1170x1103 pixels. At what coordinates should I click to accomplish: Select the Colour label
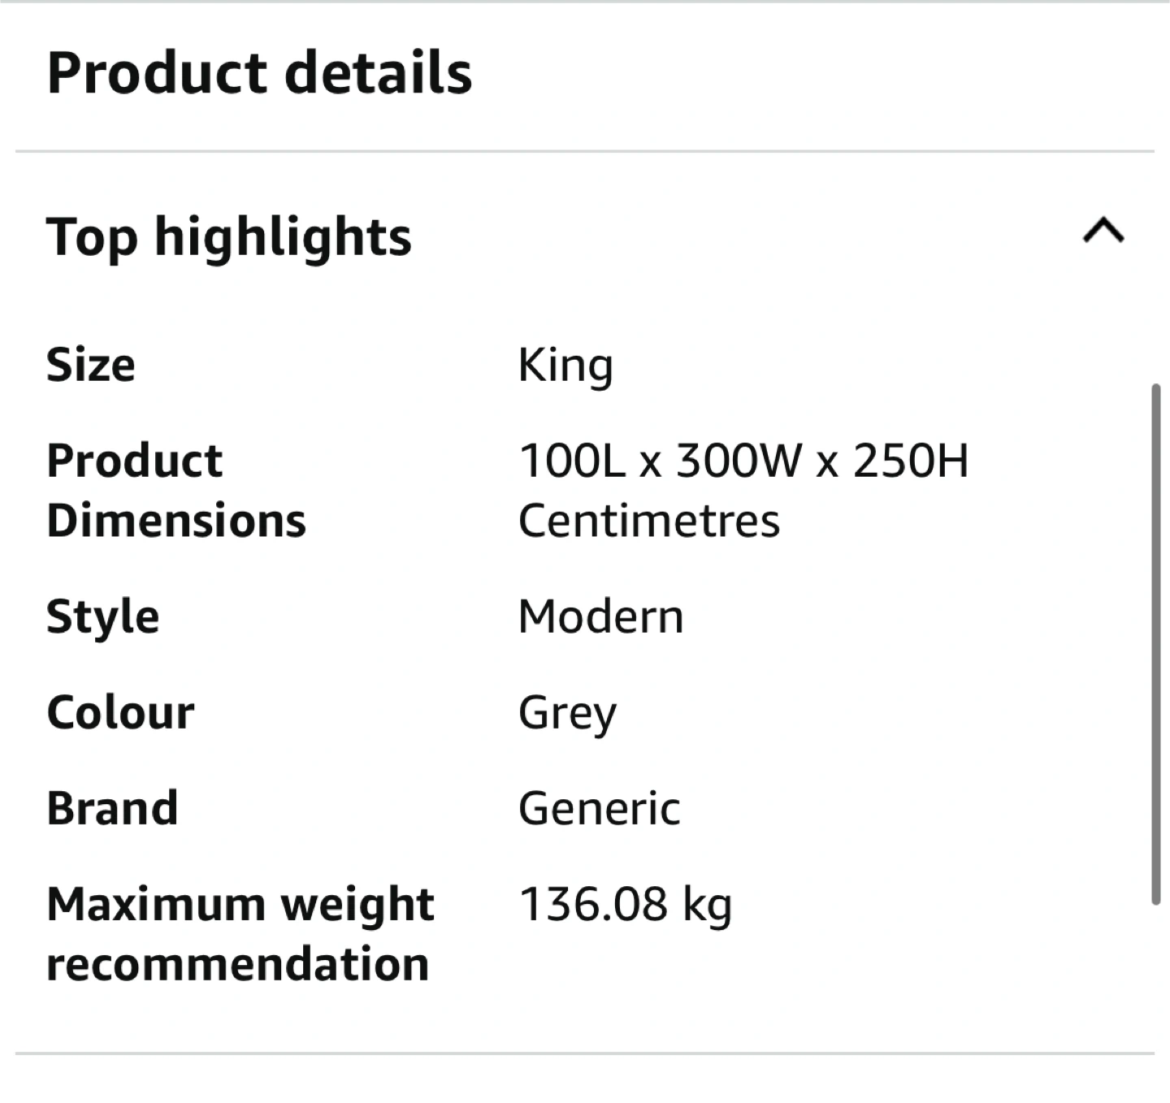(x=121, y=712)
